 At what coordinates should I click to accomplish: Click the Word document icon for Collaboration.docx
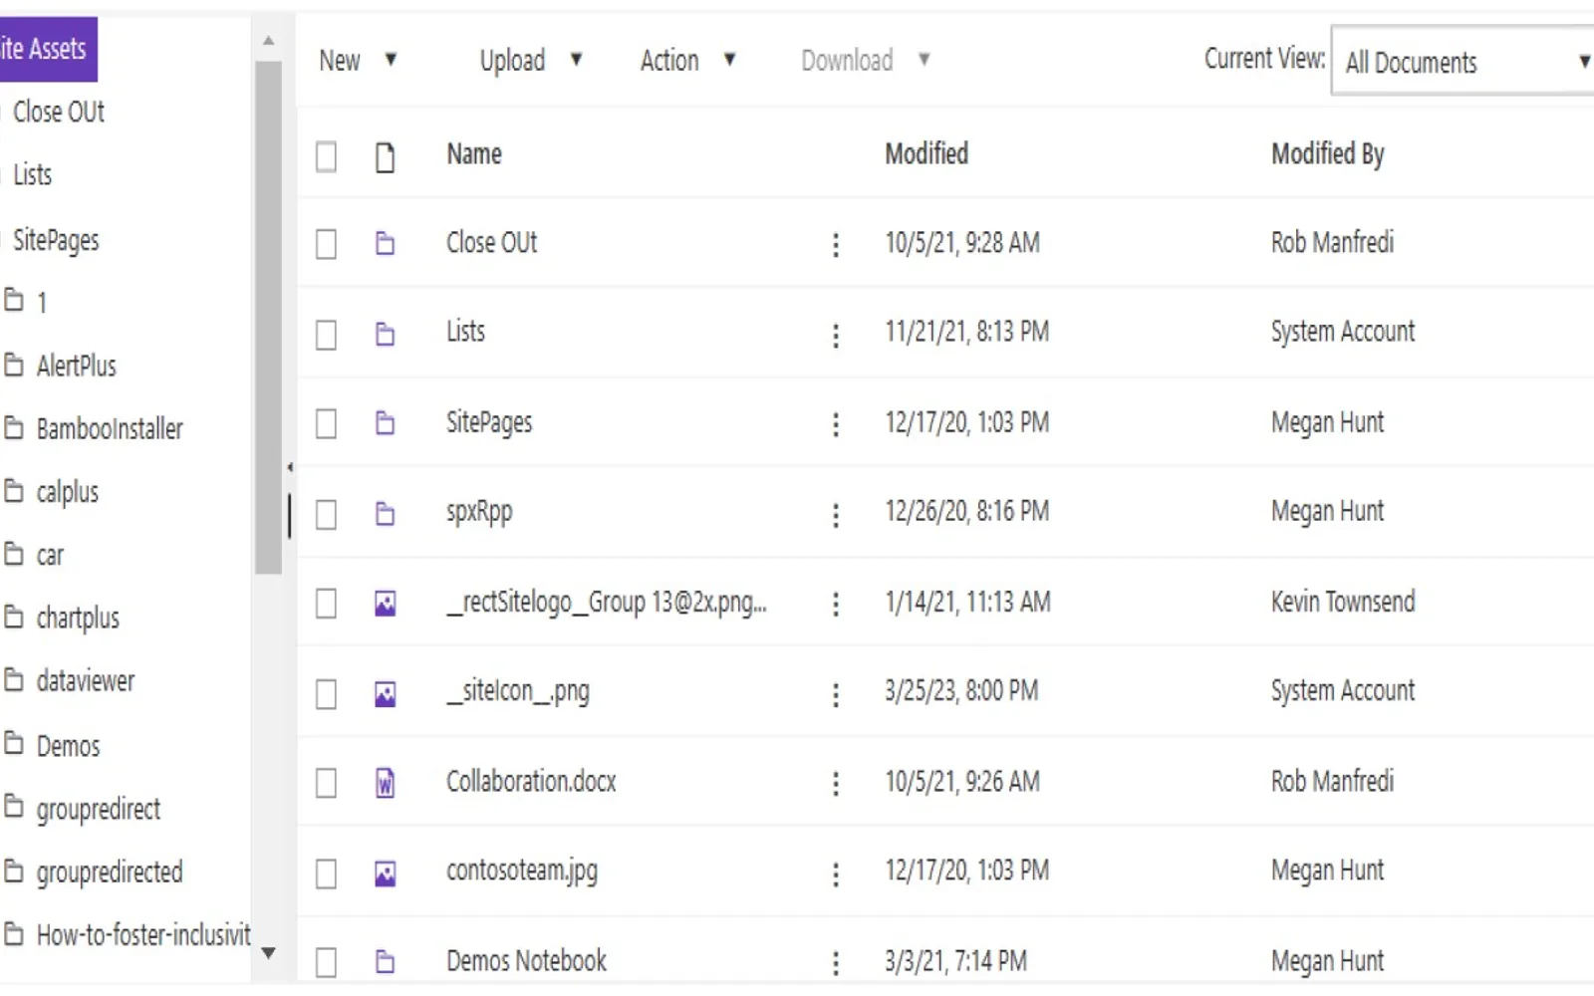pos(385,783)
